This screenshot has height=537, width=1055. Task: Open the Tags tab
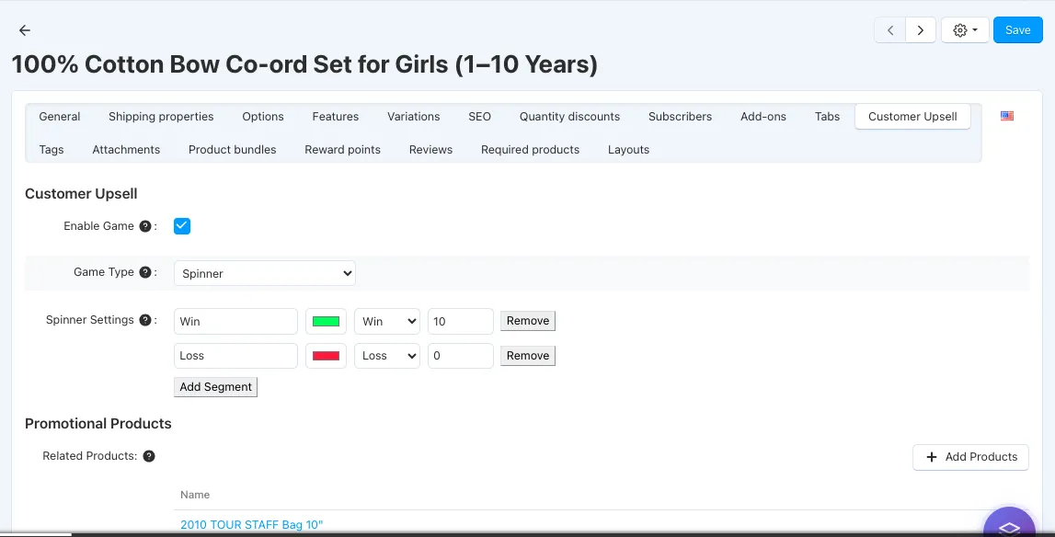pos(52,149)
